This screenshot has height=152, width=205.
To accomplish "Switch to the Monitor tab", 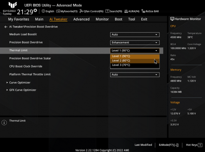I will point(102,19).
